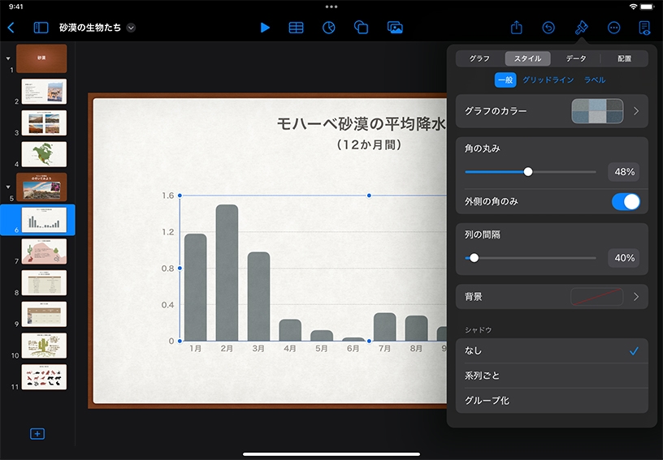The width and height of the screenshot is (663, 460).
Task: Open the shapes insert menu
Action: point(362,28)
